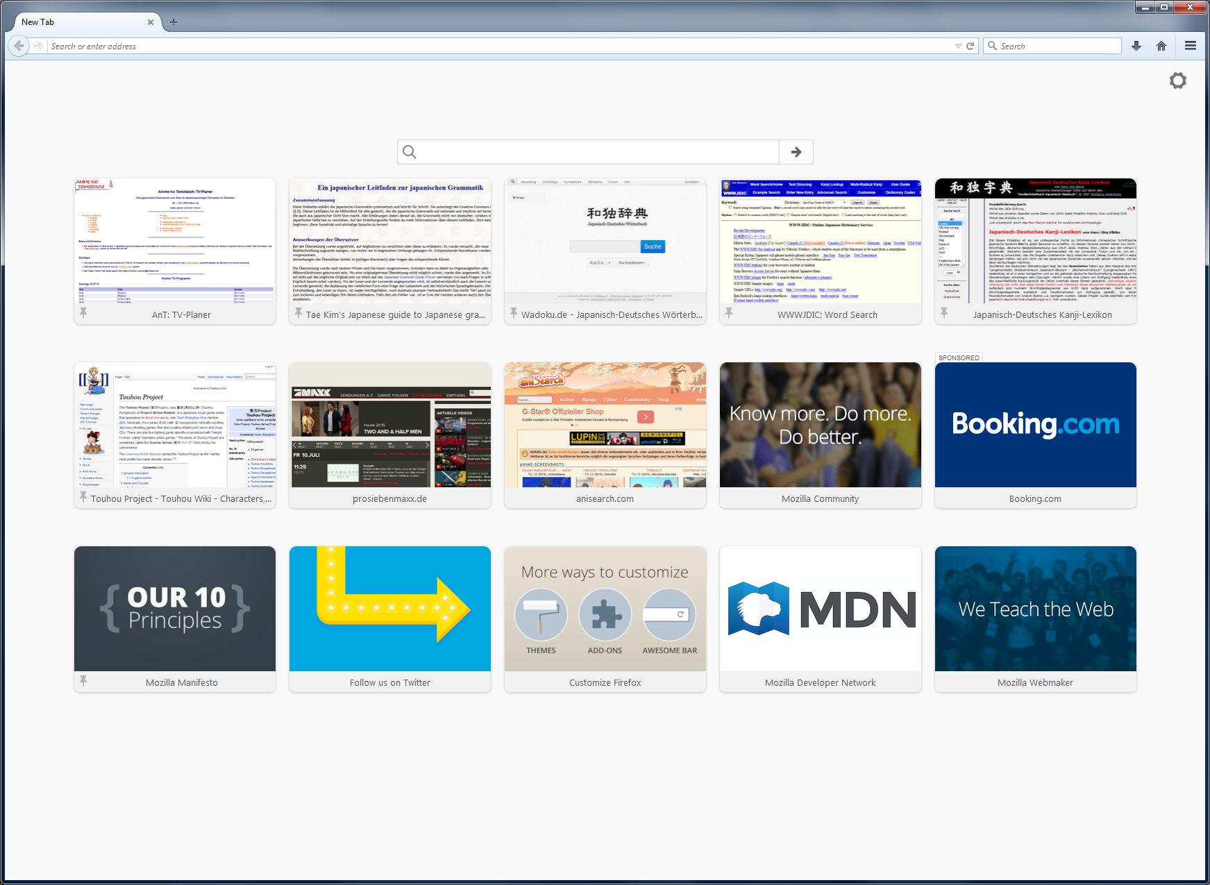Open Tae Kim's Japanese grammar guide thumbnail
This screenshot has height=885, width=1210.
tap(390, 241)
